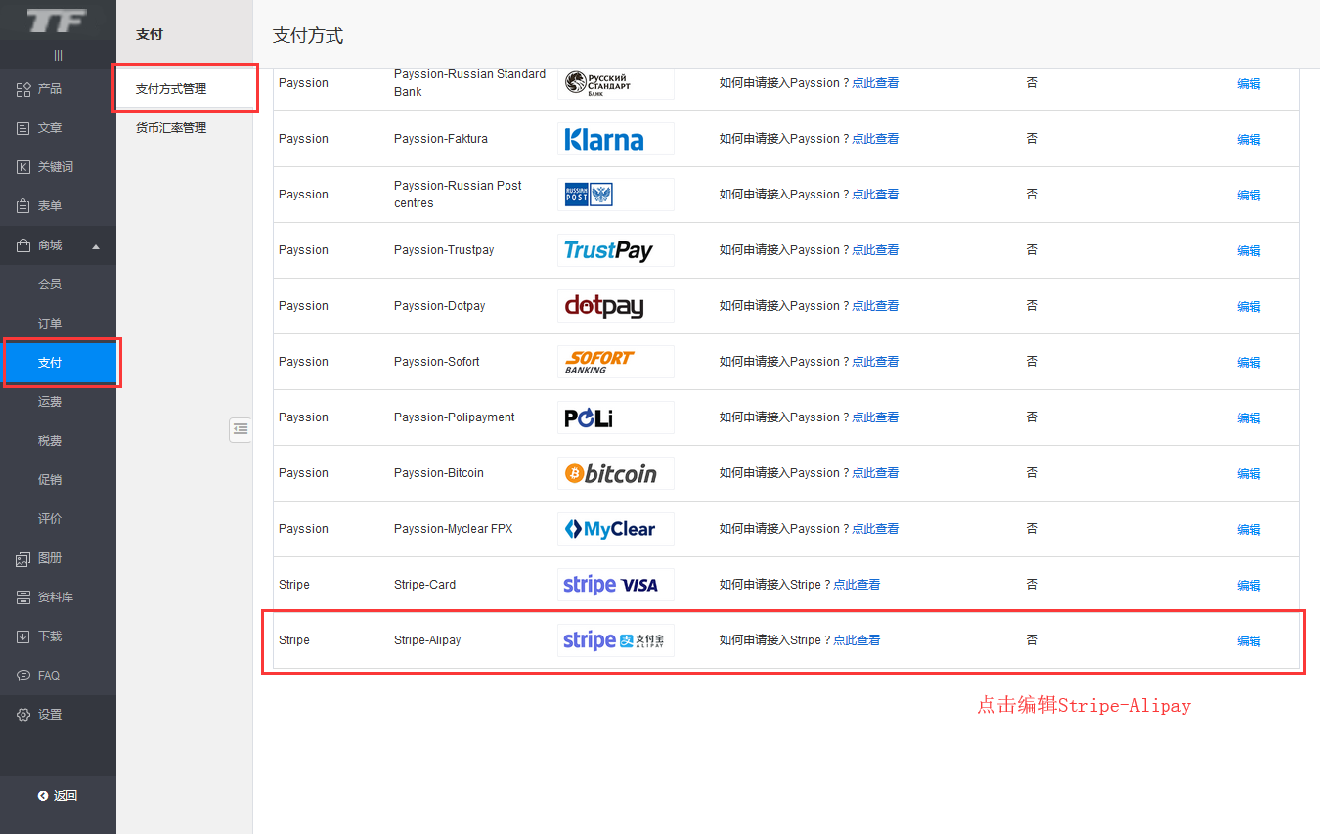The width and height of the screenshot is (1320, 834).
Task: Click the 图册 gallery icon
Action: tap(23, 558)
